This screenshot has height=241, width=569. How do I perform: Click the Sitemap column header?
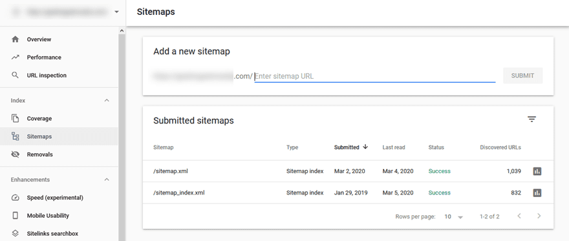coord(164,147)
